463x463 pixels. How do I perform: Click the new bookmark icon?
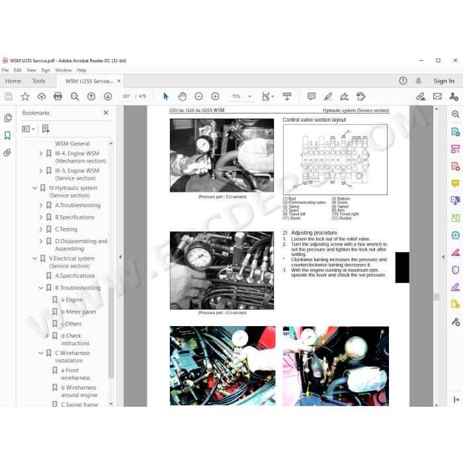[46, 129]
